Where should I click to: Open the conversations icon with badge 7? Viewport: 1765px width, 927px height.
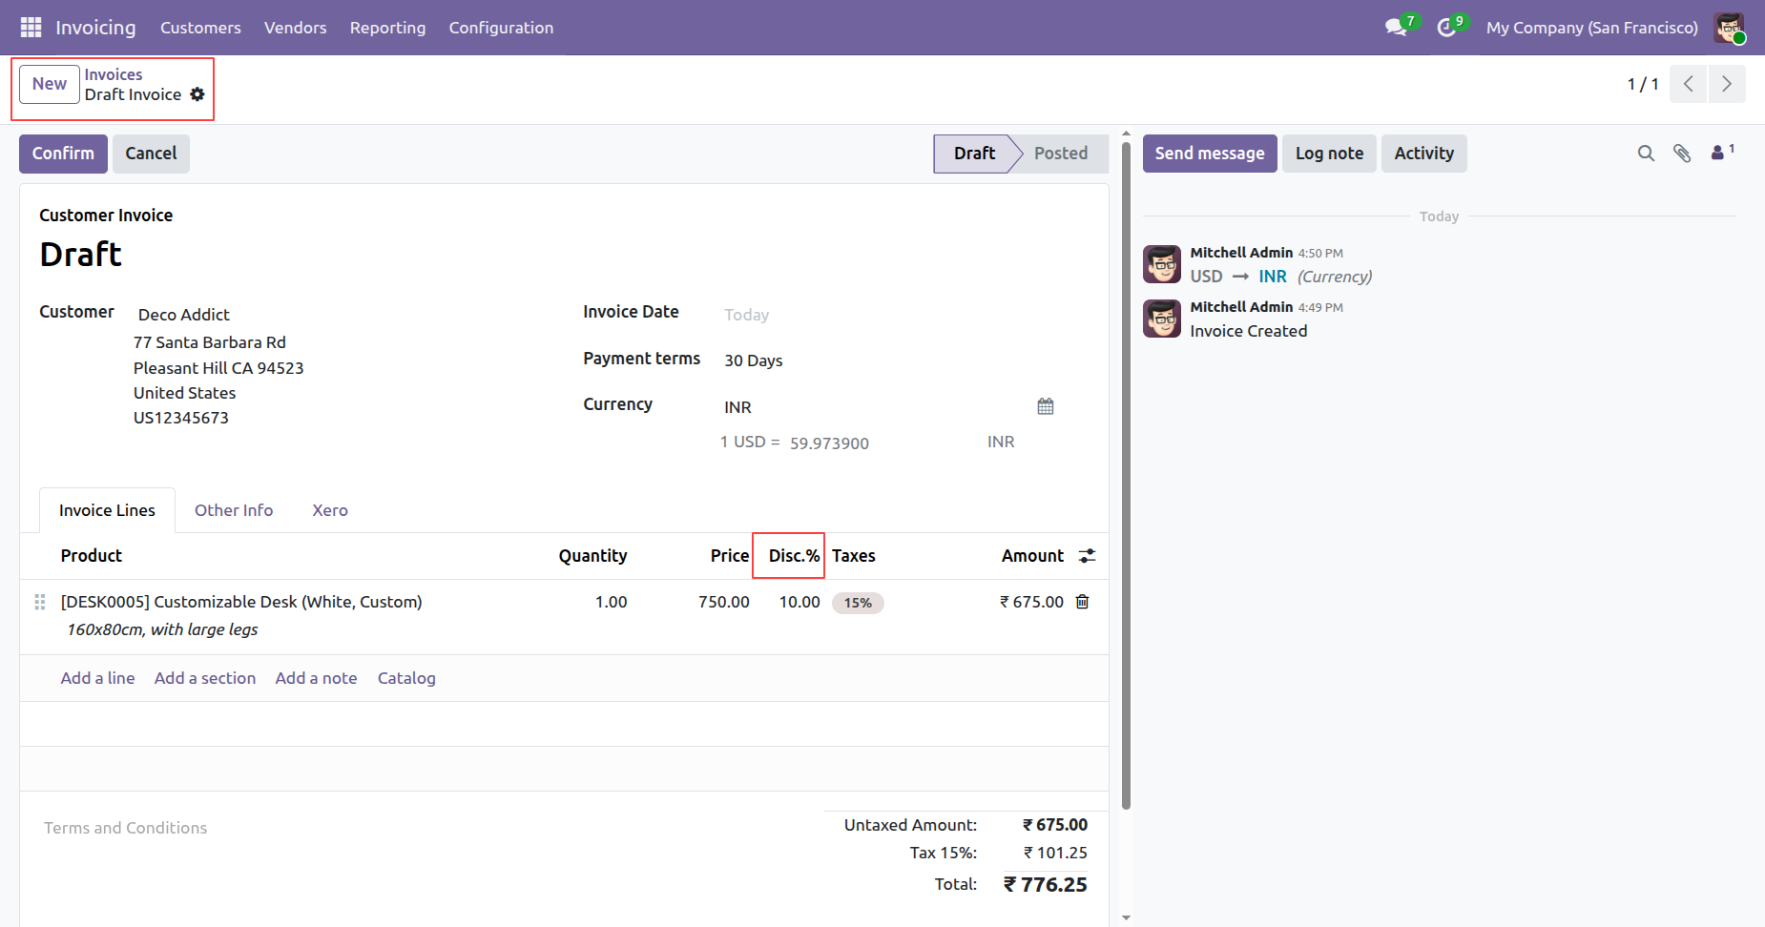point(1396,27)
